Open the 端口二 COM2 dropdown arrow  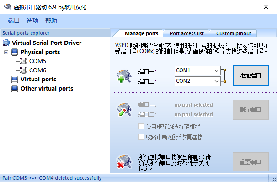(x=217, y=81)
